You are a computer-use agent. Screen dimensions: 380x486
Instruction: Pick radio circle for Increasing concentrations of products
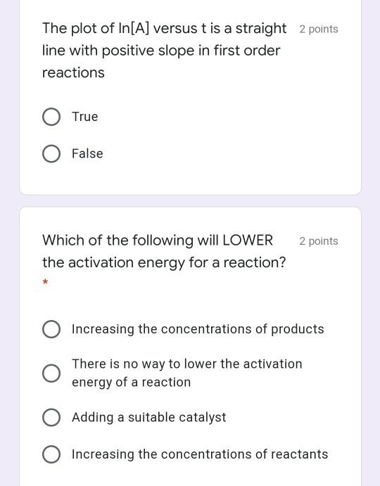point(51,329)
